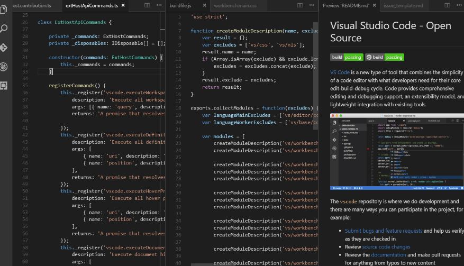
Task: Click the 'class ExtHostApiCommands {' line
Action: 75,22
